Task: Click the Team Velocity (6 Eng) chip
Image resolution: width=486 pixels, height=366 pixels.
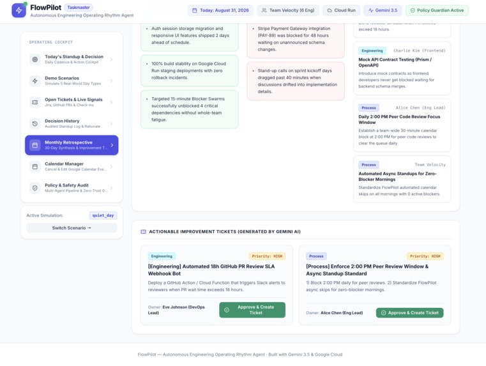Action: [288, 10]
